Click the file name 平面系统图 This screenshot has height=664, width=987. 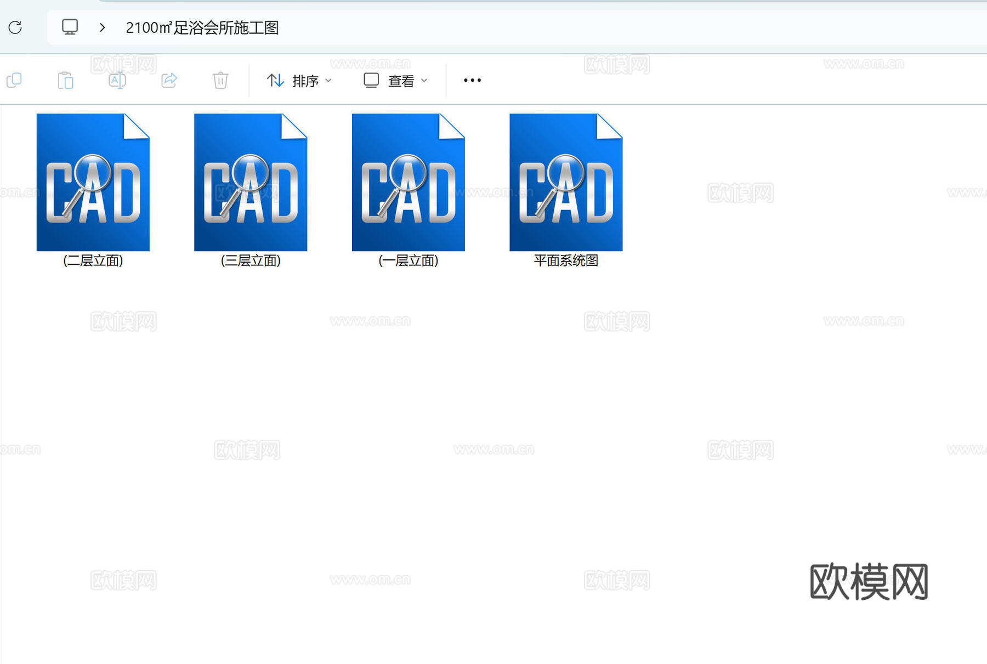[x=566, y=260]
